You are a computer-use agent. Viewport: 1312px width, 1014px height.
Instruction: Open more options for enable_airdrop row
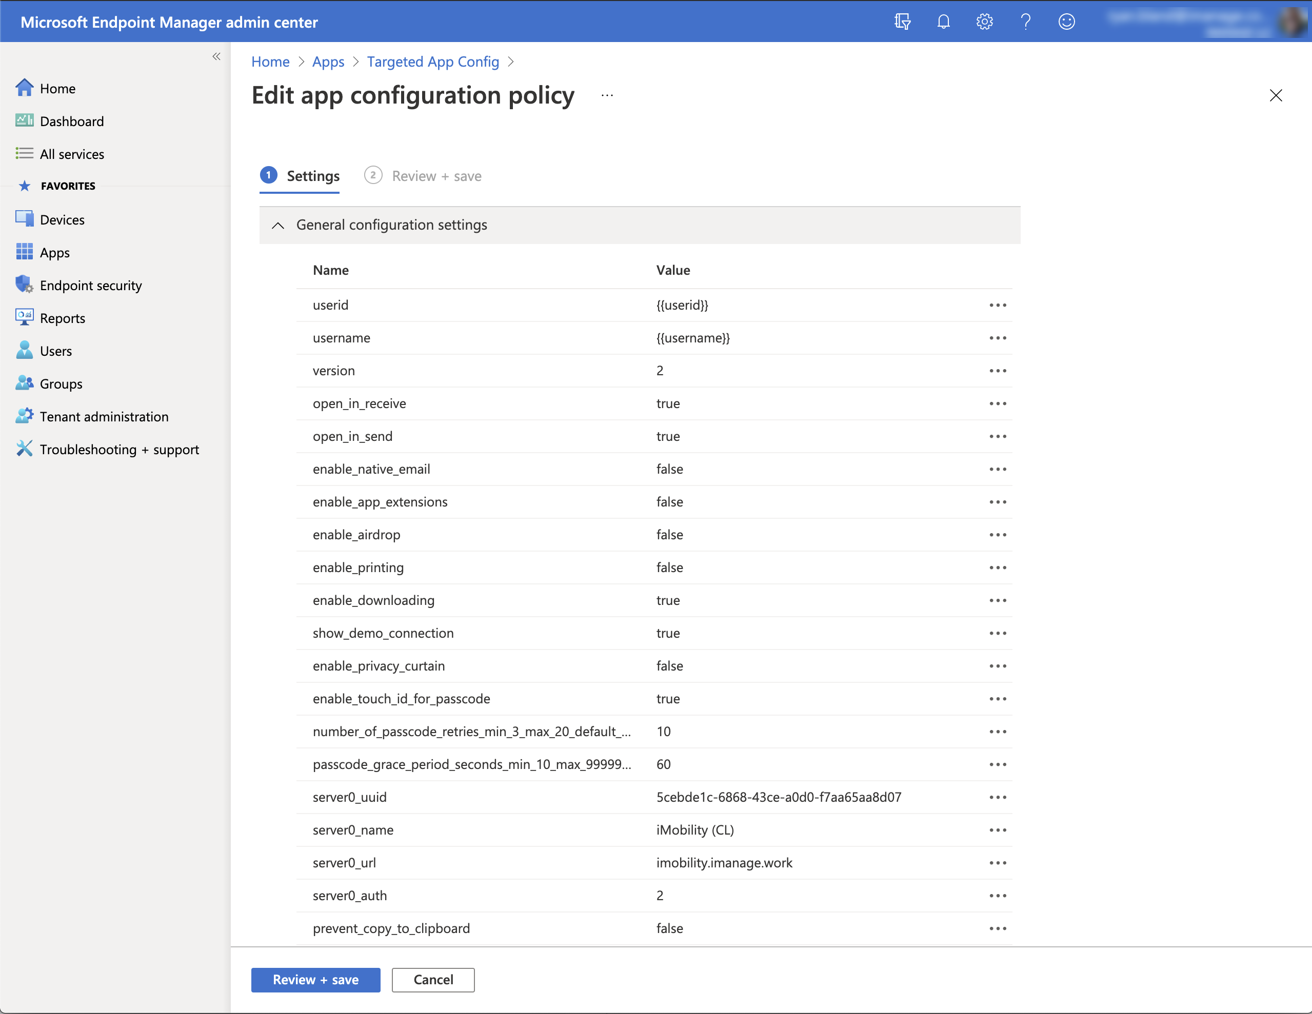tap(997, 535)
